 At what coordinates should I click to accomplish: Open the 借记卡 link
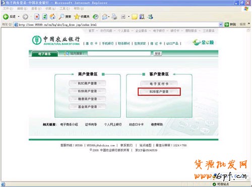[x=156, y=43]
